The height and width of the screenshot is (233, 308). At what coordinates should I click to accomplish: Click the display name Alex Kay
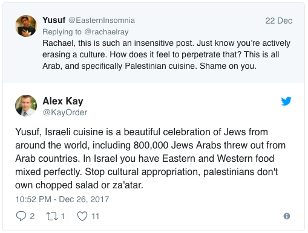tap(63, 101)
